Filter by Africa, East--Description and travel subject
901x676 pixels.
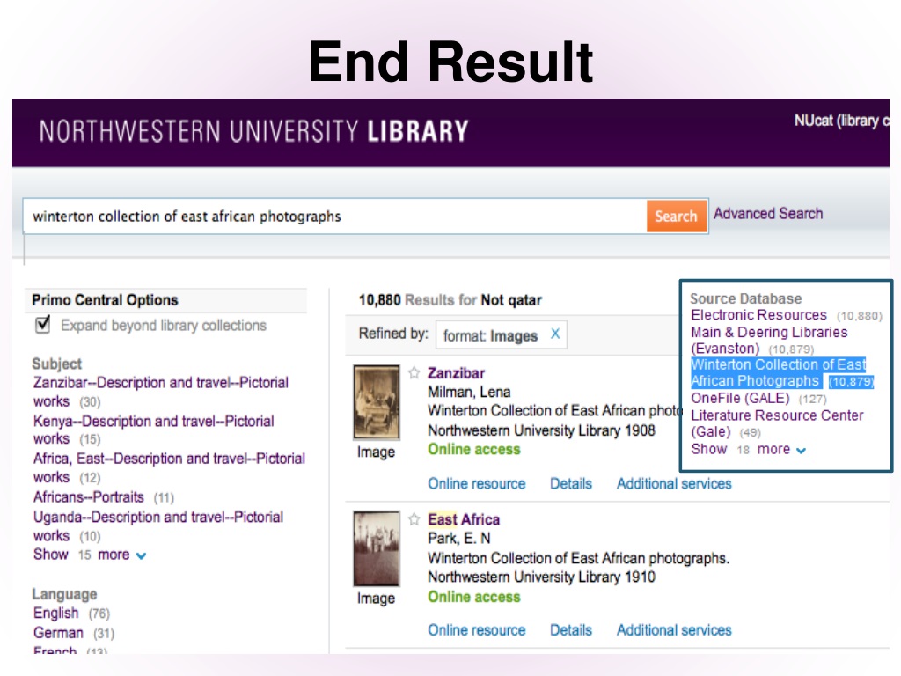tap(169, 467)
